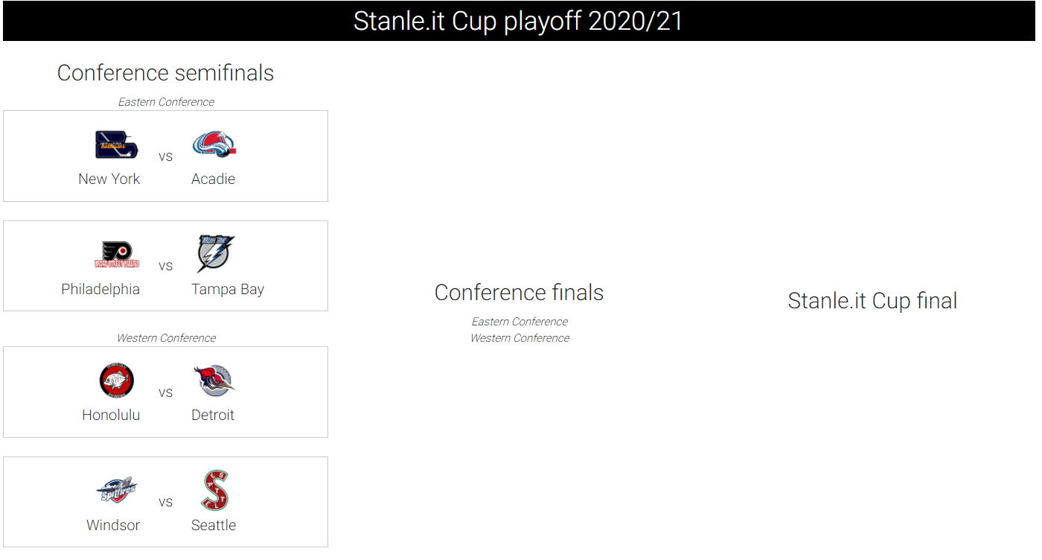Click the Windsor Spitfires logo

coord(117,491)
